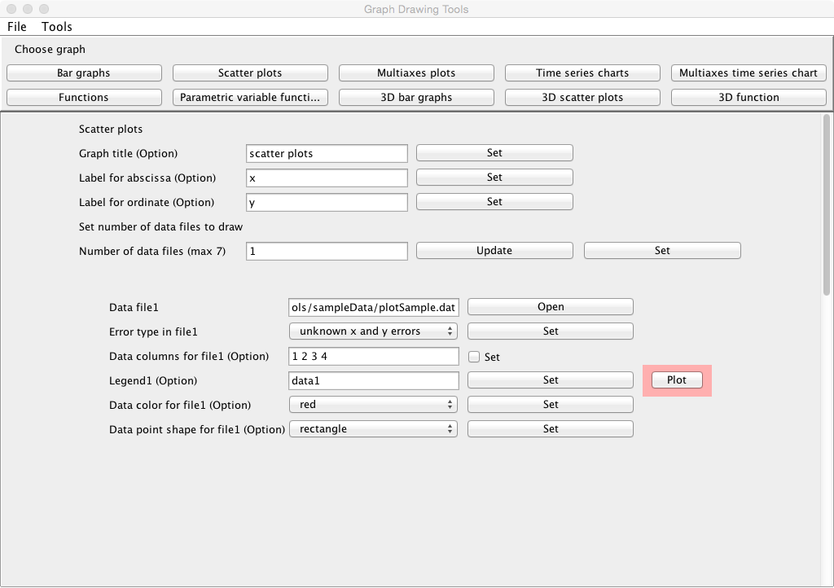
Task: Set the data color for file1
Action: [x=551, y=405]
